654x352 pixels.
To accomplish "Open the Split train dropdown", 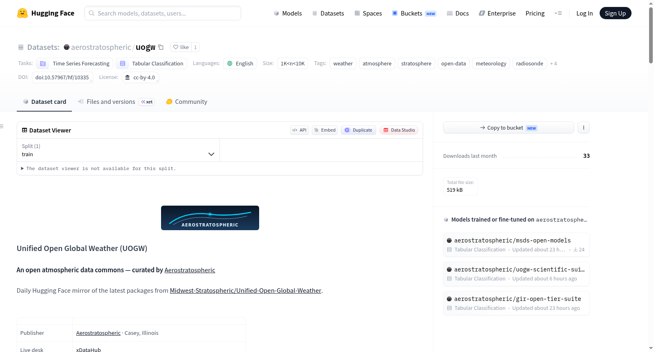I will point(118,150).
